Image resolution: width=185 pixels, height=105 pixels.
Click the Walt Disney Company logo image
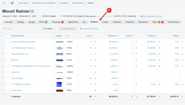point(60,48)
